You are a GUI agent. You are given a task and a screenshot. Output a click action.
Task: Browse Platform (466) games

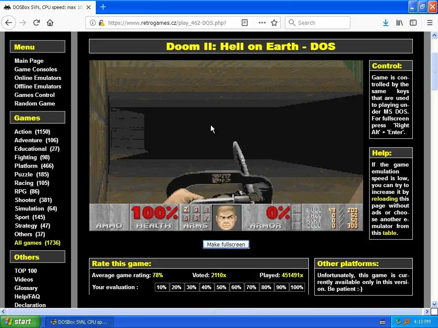point(34,166)
